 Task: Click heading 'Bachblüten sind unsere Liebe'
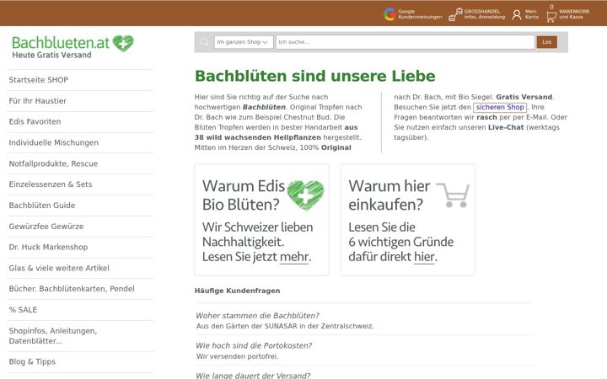[314, 76]
